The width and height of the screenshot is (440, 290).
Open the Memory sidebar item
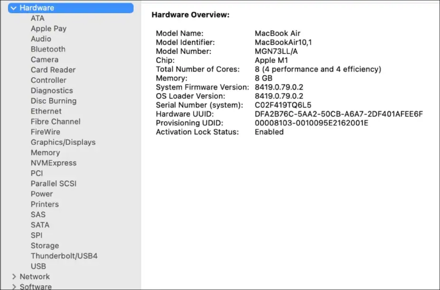[x=45, y=153]
